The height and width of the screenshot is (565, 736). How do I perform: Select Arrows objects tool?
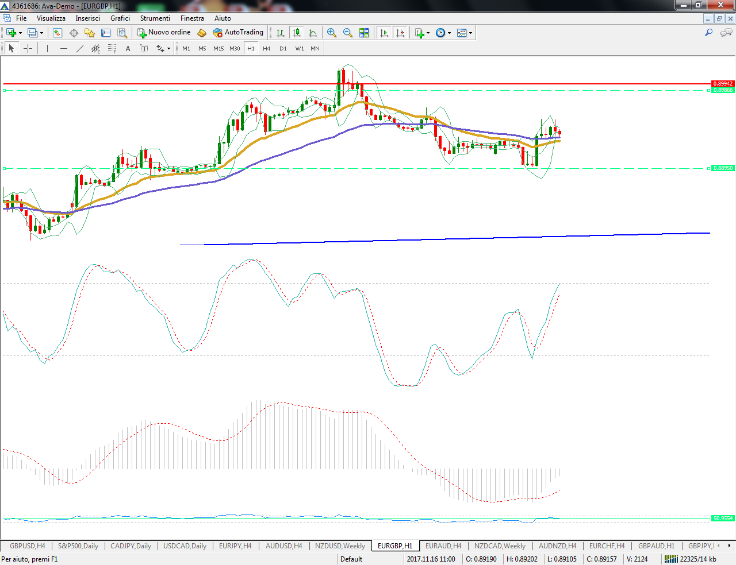pos(160,48)
